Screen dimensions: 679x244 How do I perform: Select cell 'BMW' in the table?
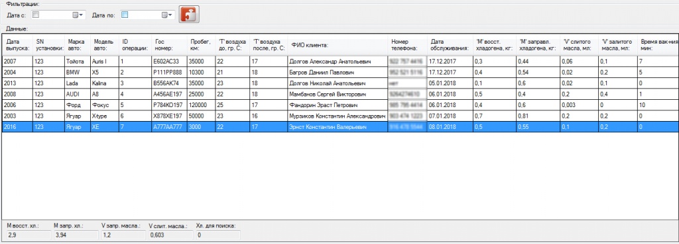pyautogui.click(x=78, y=72)
